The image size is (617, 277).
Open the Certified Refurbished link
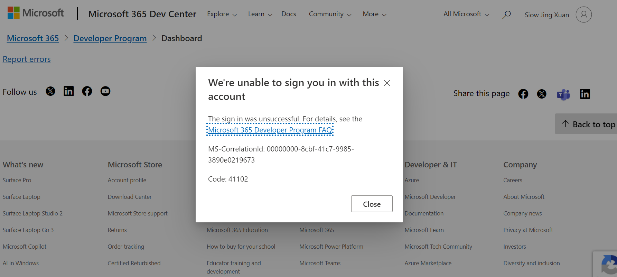point(134,263)
